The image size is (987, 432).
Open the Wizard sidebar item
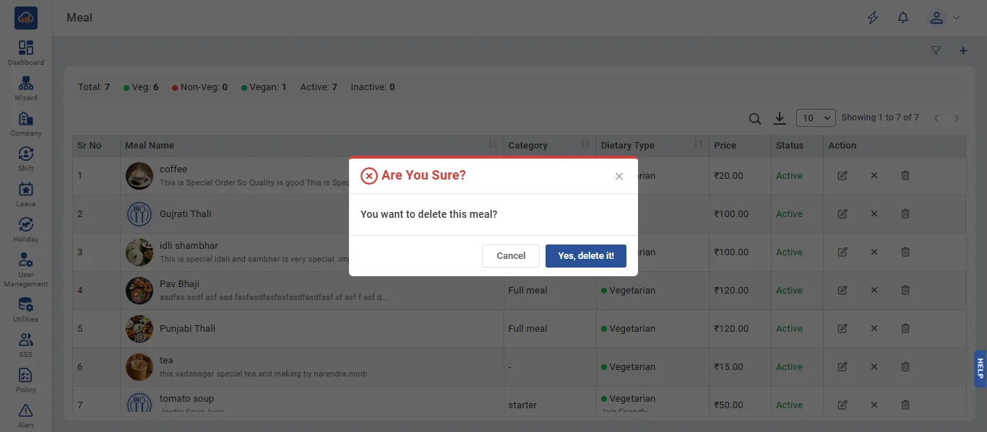26,89
